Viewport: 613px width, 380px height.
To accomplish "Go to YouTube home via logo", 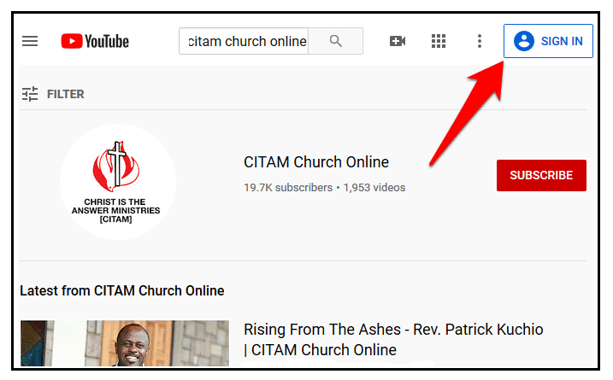I will [x=95, y=41].
